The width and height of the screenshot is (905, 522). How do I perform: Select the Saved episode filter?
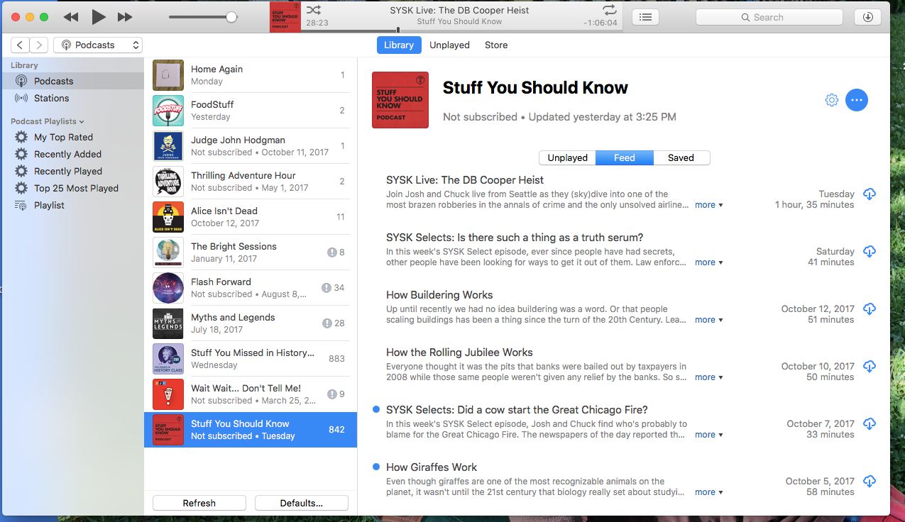click(x=681, y=157)
